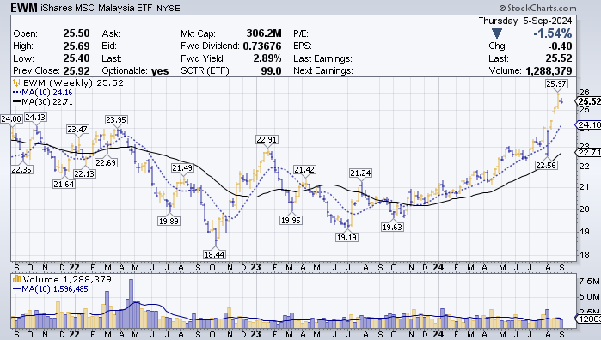Click the 18.44 low price label
Screen dimensions: 601x340
click(214, 254)
